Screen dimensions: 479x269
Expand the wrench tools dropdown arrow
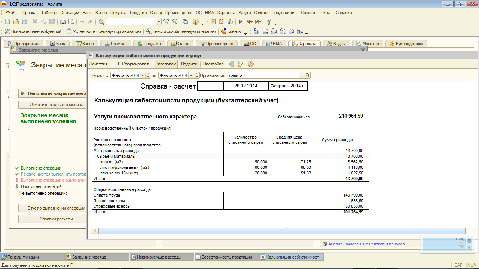click(275, 24)
